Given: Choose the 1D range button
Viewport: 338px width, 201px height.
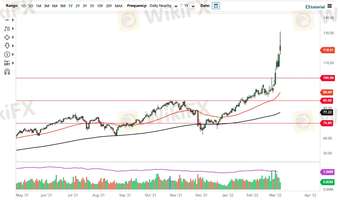Looking at the screenshot, I should (23, 6).
